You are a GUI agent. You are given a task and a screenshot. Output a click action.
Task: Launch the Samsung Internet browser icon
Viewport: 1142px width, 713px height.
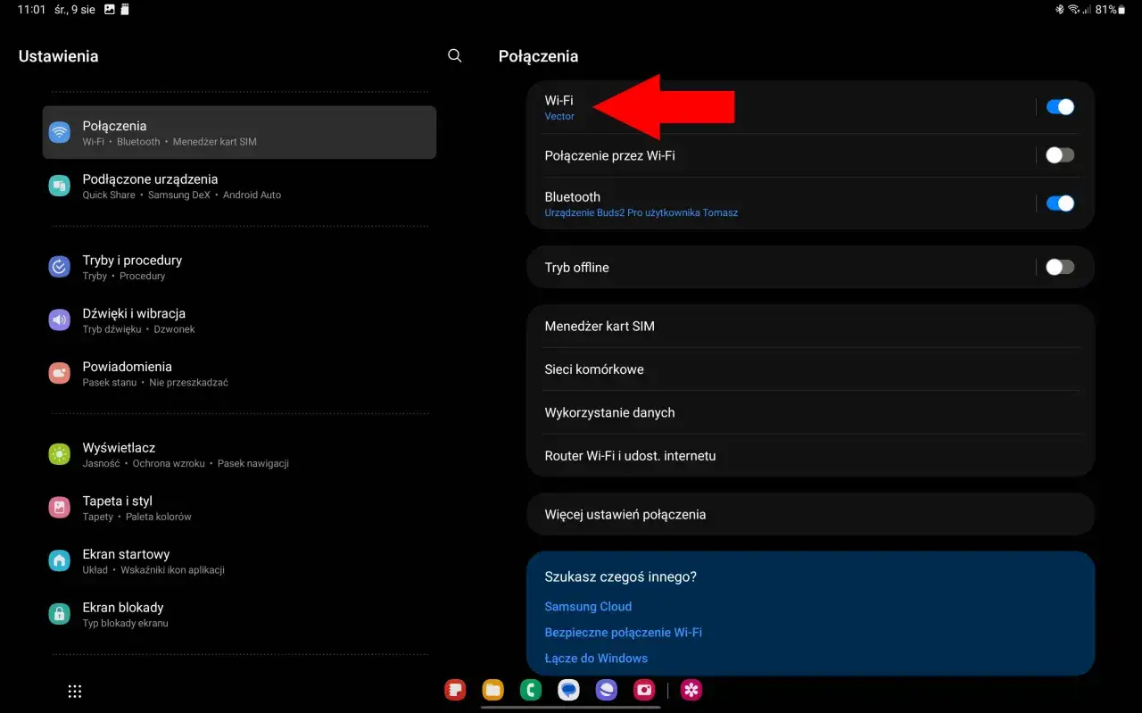(606, 690)
